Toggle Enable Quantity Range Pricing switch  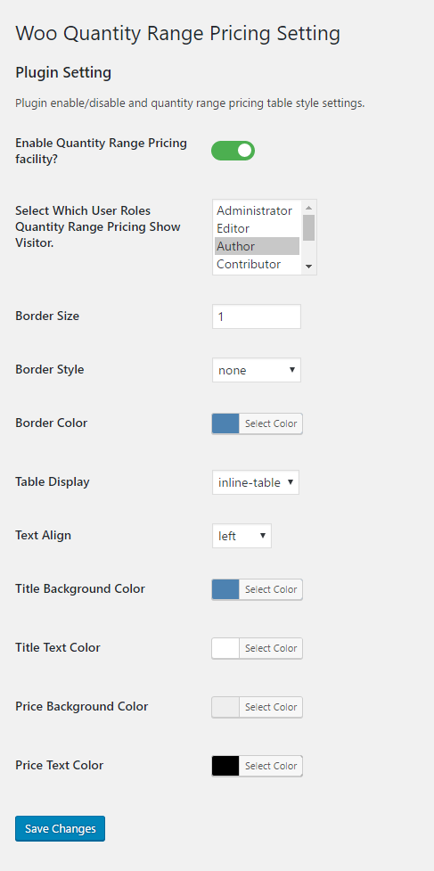click(233, 151)
